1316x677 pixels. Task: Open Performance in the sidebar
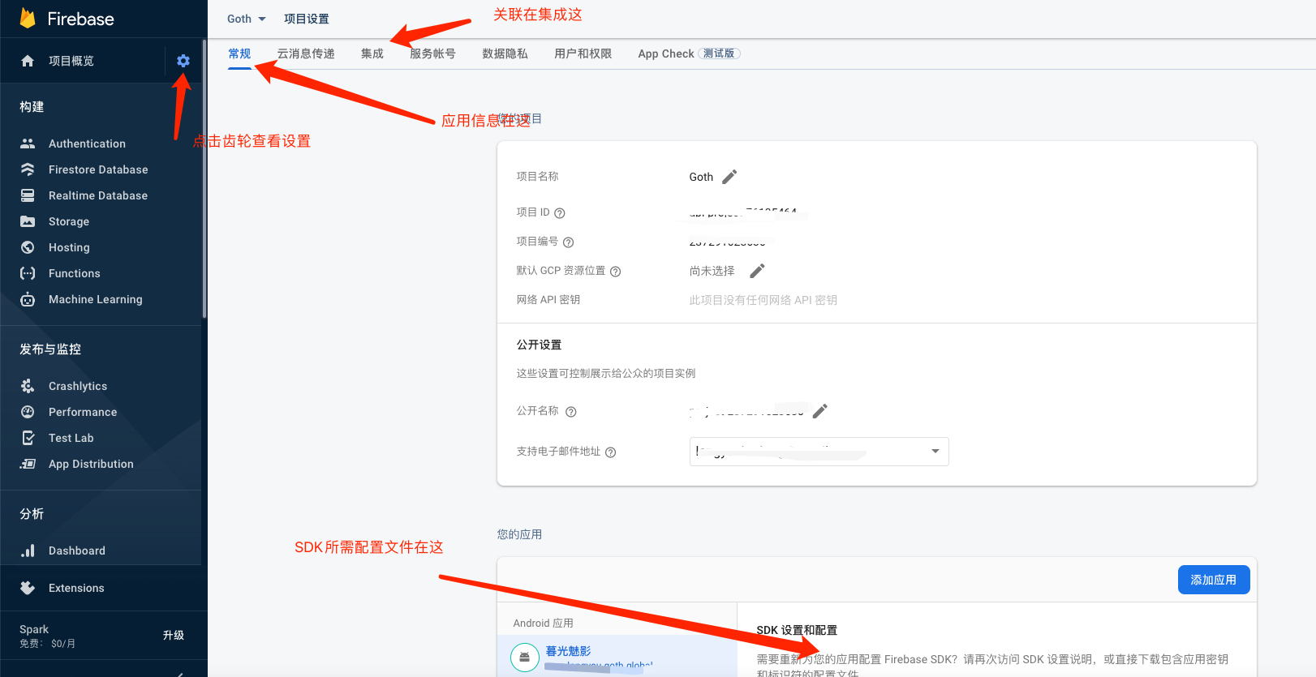(x=83, y=412)
